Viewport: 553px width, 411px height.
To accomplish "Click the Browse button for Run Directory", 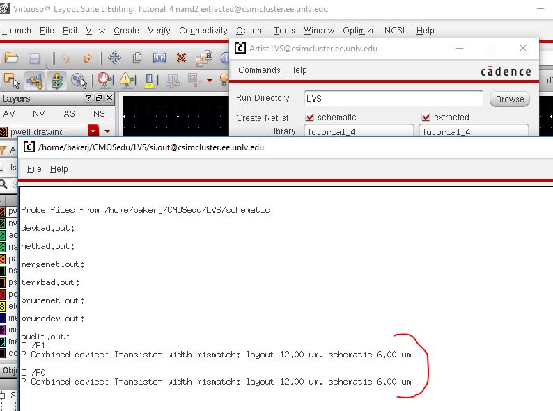I will pyautogui.click(x=510, y=99).
